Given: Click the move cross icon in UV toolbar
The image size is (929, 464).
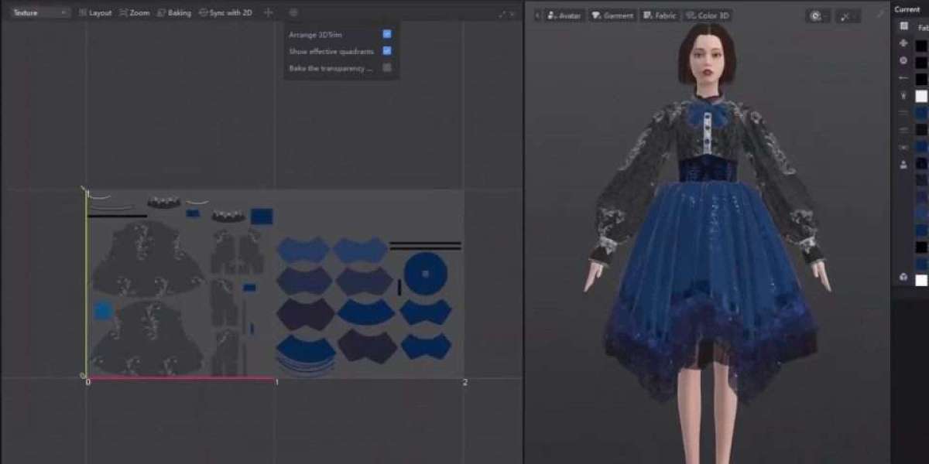Looking at the screenshot, I should pyautogui.click(x=269, y=13).
